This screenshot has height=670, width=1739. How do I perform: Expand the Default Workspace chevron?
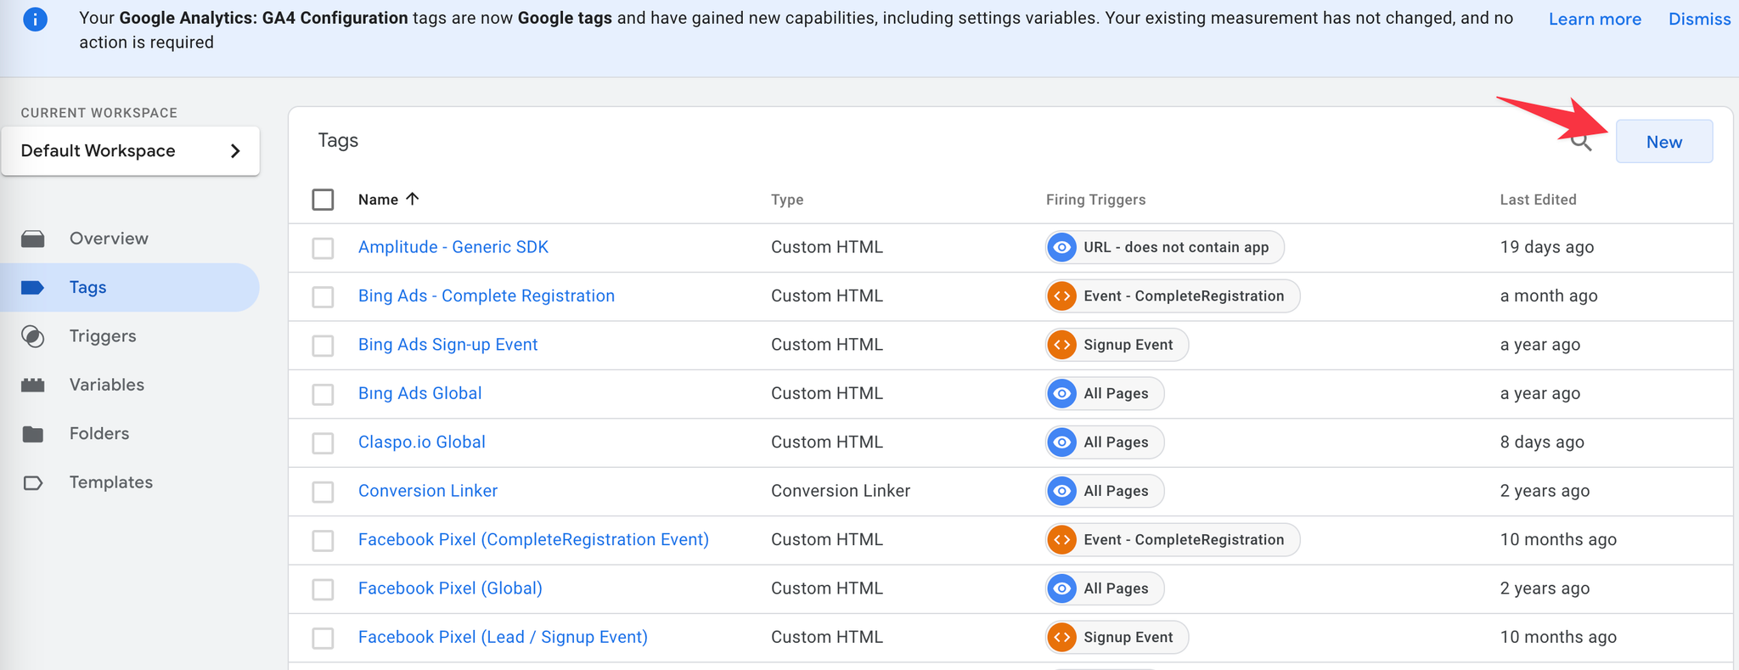235,151
